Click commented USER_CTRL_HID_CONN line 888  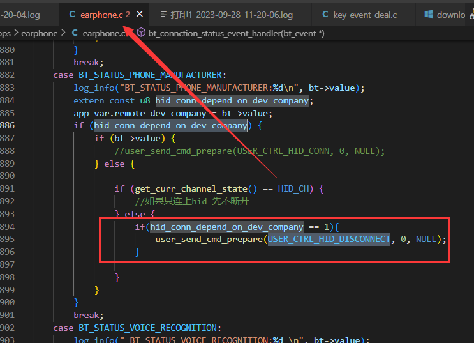(x=249, y=151)
